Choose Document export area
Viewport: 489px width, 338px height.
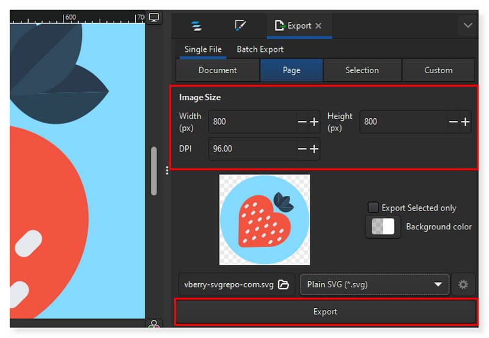click(x=218, y=70)
